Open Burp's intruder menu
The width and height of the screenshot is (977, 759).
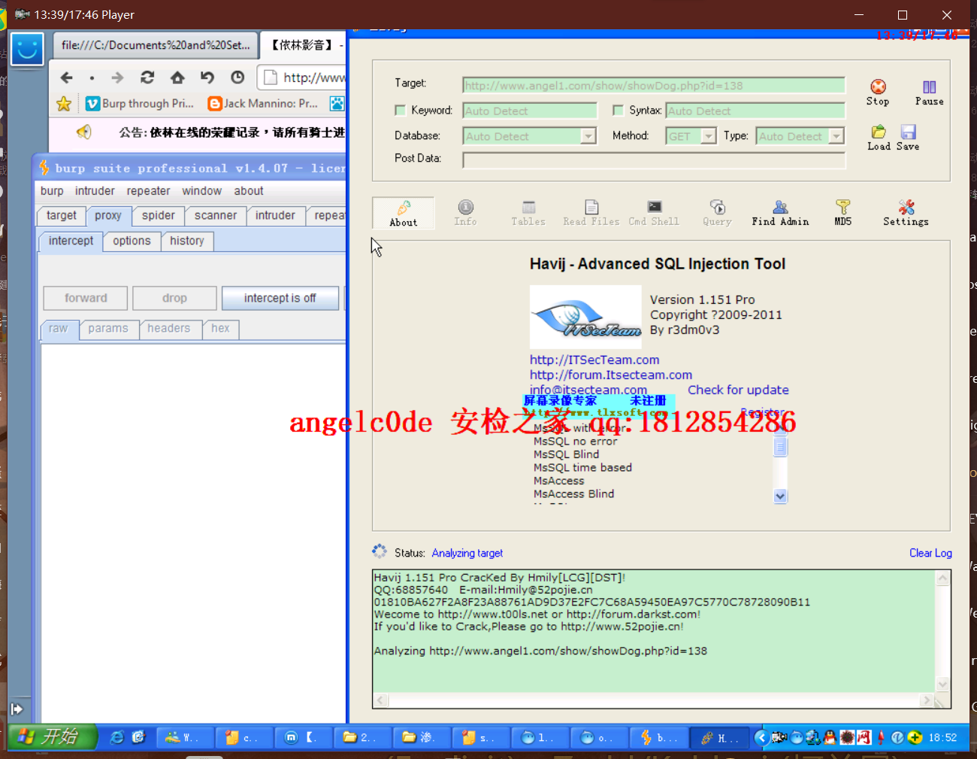pyautogui.click(x=95, y=191)
